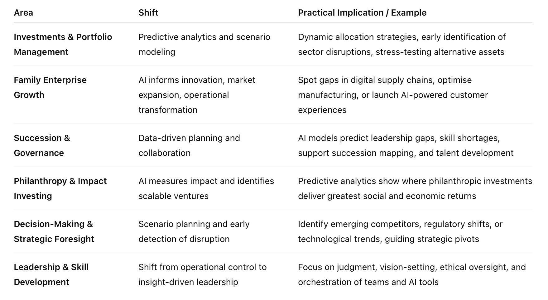Select the insight-driven leadership shift cell
548x300 pixels.
[202, 274]
